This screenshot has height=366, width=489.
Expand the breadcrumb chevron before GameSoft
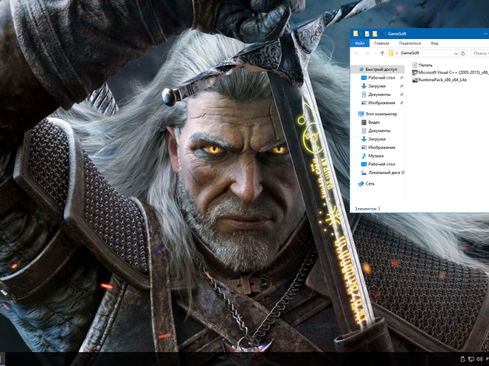[397, 53]
